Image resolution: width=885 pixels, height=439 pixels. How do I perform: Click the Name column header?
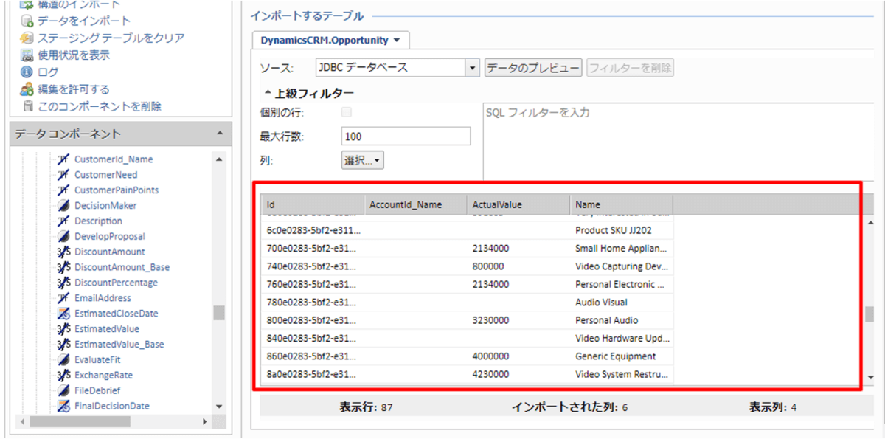[x=621, y=204]
